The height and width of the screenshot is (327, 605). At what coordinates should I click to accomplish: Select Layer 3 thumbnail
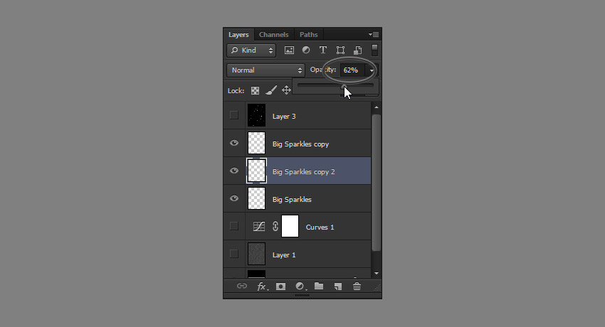tap(256, 115)
